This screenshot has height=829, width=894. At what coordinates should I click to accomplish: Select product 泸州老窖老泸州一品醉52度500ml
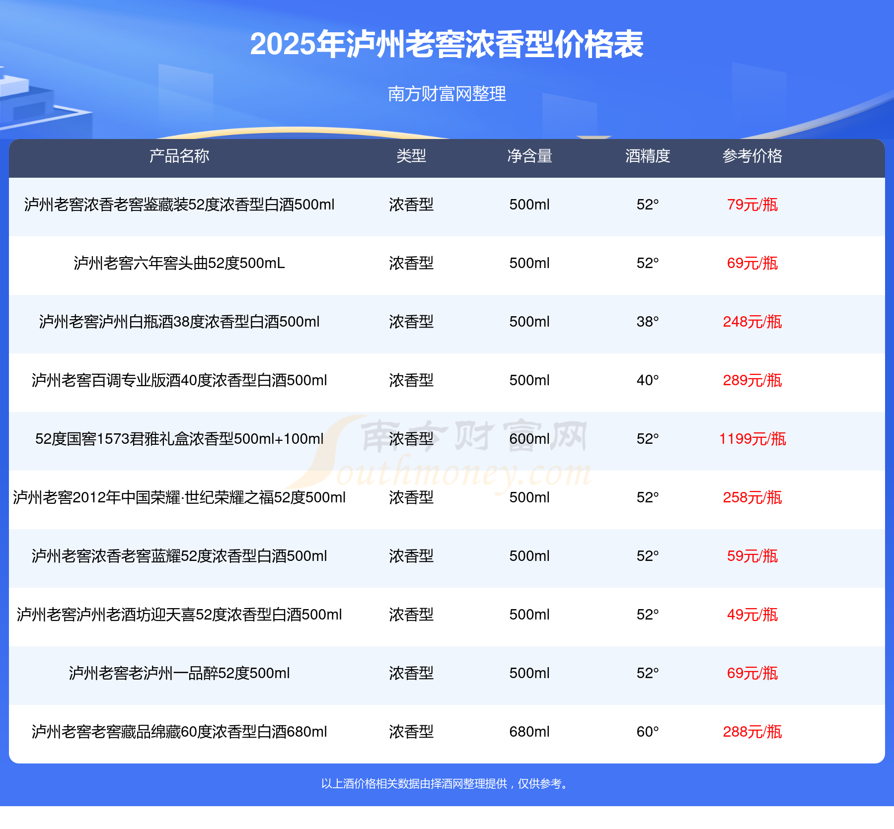click(x=179, y=673)
